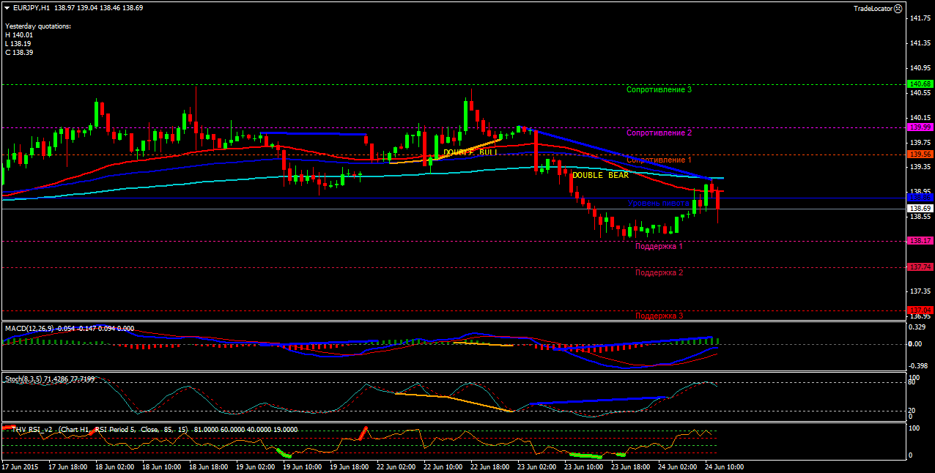Click the '22 Jun 10:00' time label
This screenshot has width=935, height=473.
click(x=443, y=466)
